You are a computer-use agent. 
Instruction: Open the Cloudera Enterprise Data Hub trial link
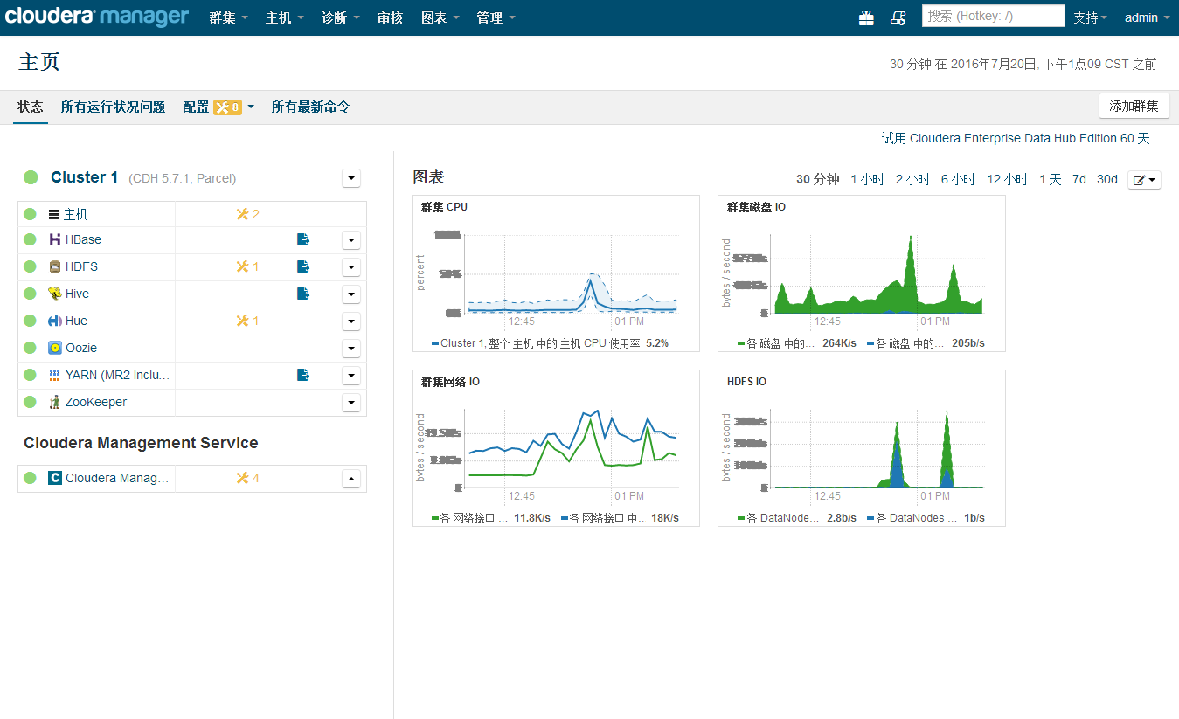[x=1016, y=138]
